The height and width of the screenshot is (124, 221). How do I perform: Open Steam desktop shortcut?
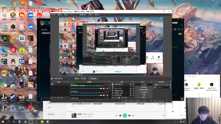[13, 98]
